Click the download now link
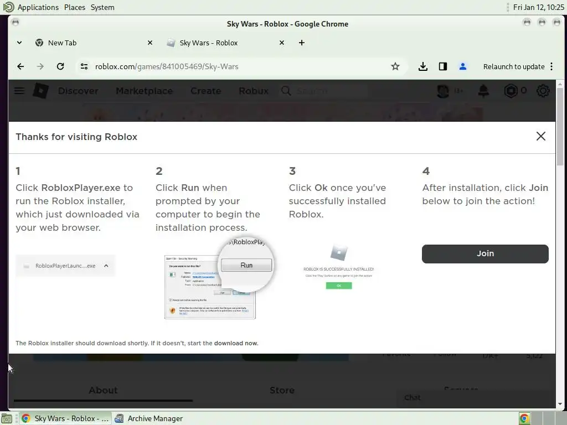The height and width of the screenshot is (425, 567). (x=235, y=343)
